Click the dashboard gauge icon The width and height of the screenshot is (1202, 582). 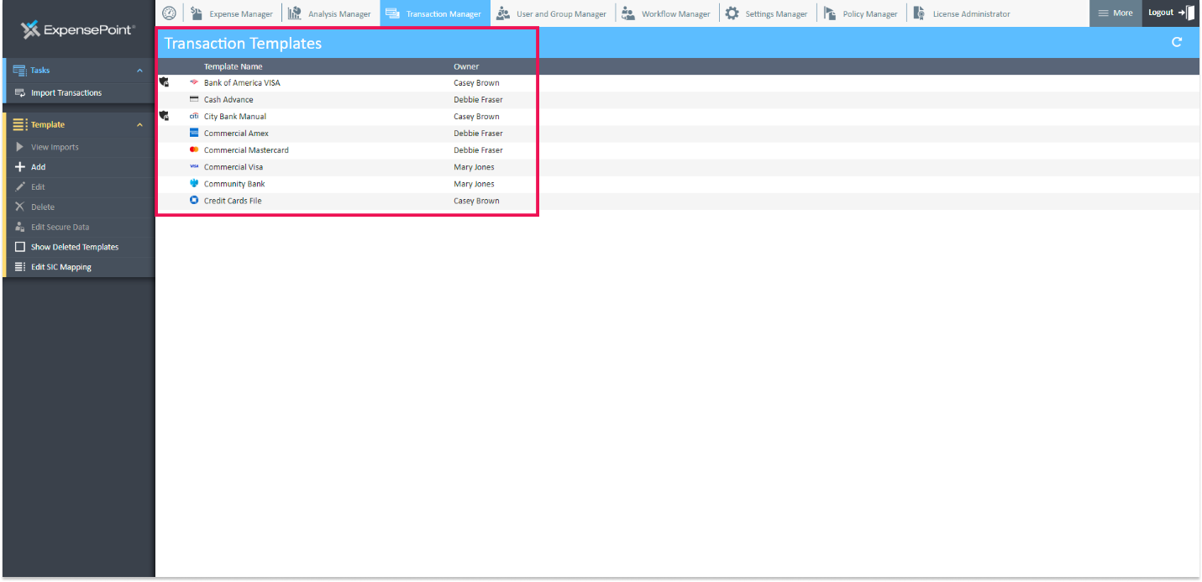click(169, 13)
